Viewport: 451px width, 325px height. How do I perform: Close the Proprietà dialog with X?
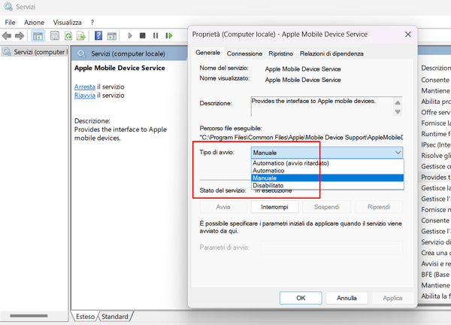pyautogui.click(x=408, y=35)
